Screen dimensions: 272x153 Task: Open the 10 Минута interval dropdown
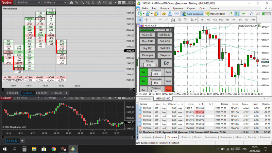[x=55, y=3]
